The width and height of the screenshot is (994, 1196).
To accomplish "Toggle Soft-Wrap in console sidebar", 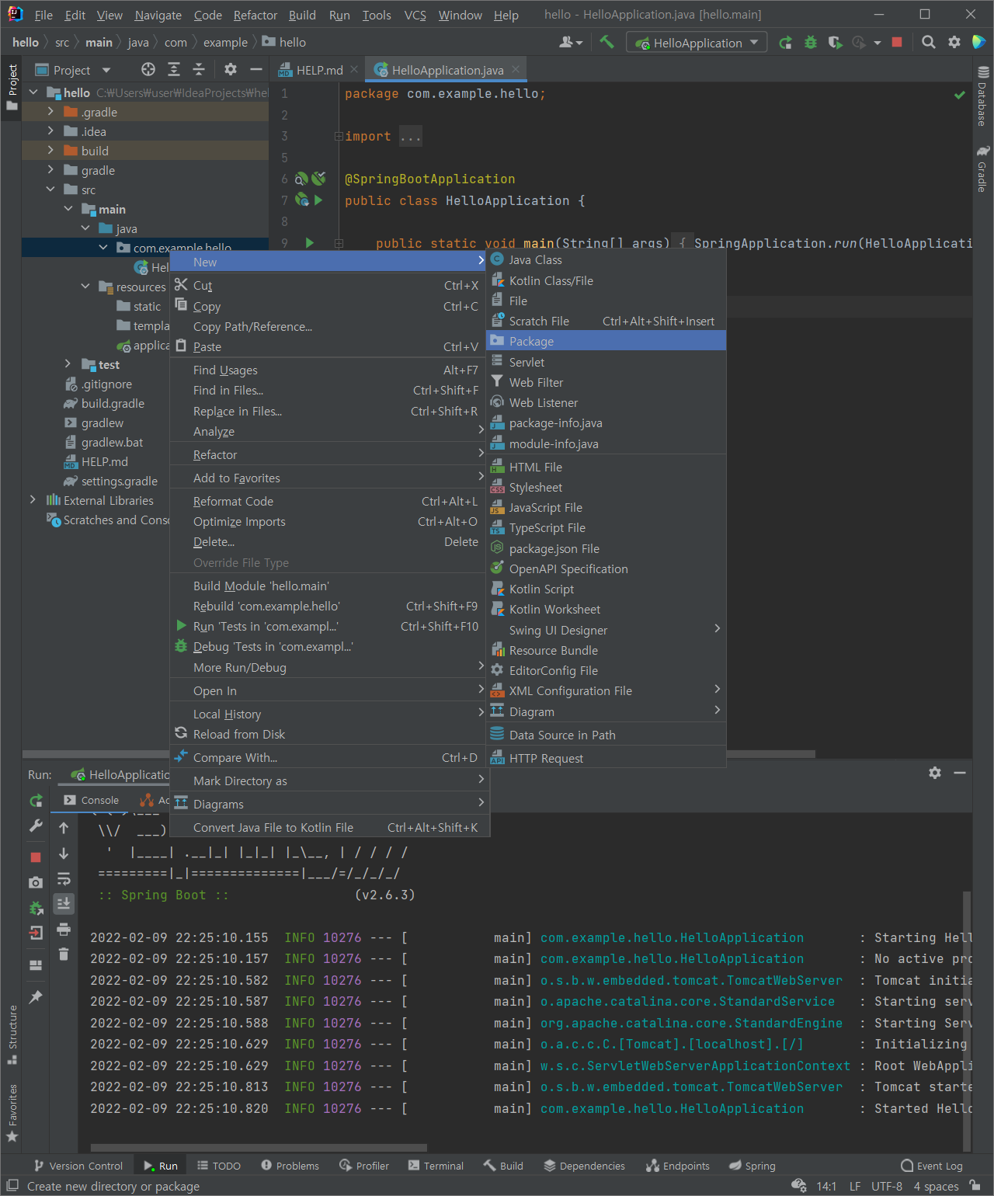I will (64, 879).
